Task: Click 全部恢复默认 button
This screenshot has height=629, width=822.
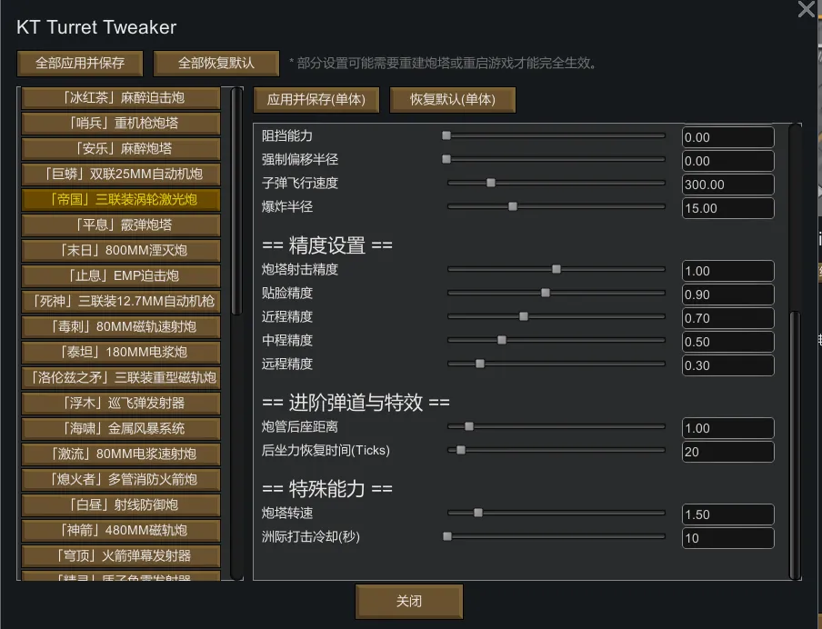Action: (x=216, y=64)
